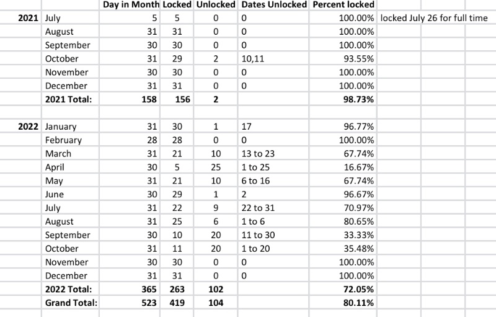Click the grand total locked value 419

click(x=177, y=303)
